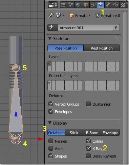Collapse the Skeleton panel
129x165 pixels.
tap(50, 38)
